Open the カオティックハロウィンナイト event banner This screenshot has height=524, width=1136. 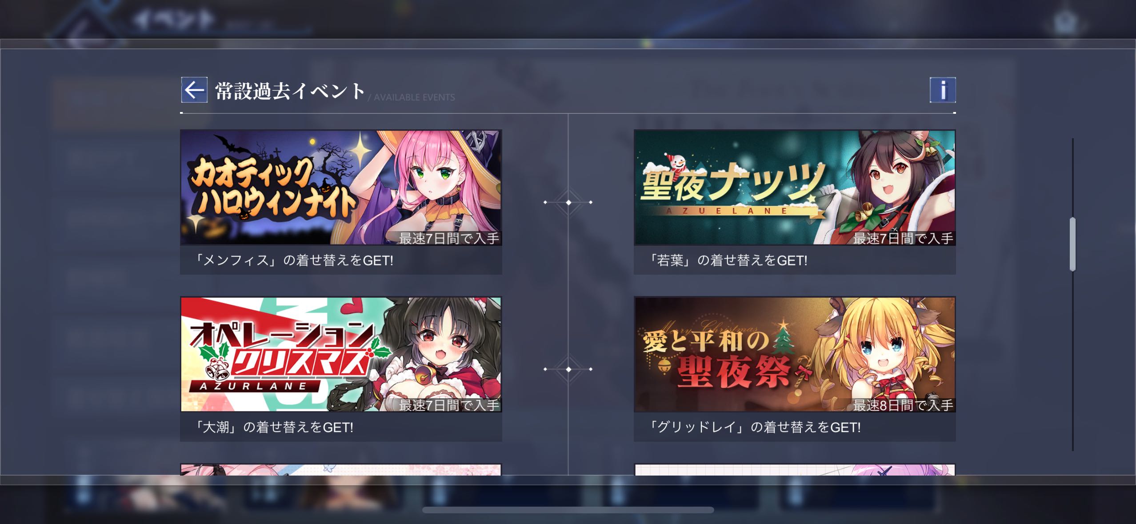click(341, 187)
